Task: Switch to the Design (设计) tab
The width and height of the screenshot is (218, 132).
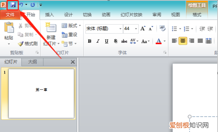Action: [x=68, y=15]
